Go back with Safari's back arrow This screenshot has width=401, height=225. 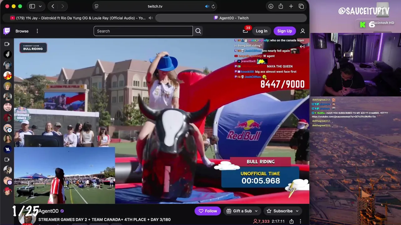[53, 6]
